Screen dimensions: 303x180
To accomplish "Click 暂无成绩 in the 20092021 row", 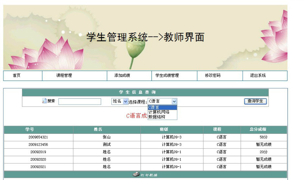I will click(264, 167).
